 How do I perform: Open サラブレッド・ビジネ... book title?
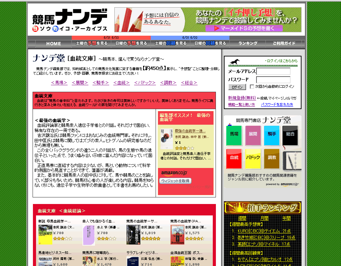click(x=142, y=253)
